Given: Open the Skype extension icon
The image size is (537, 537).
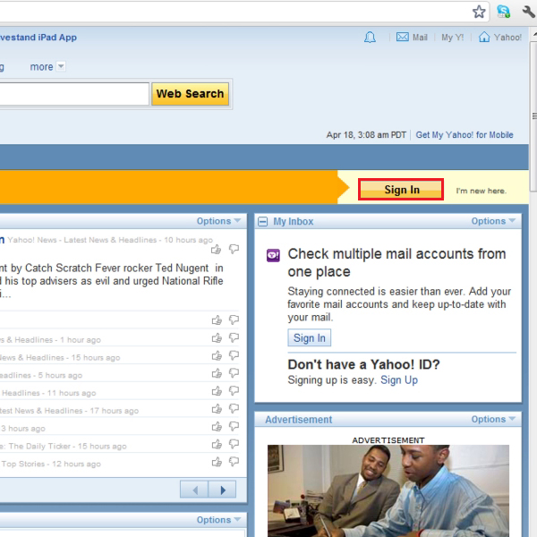Looking at the screenshot, I should [503, 12].
